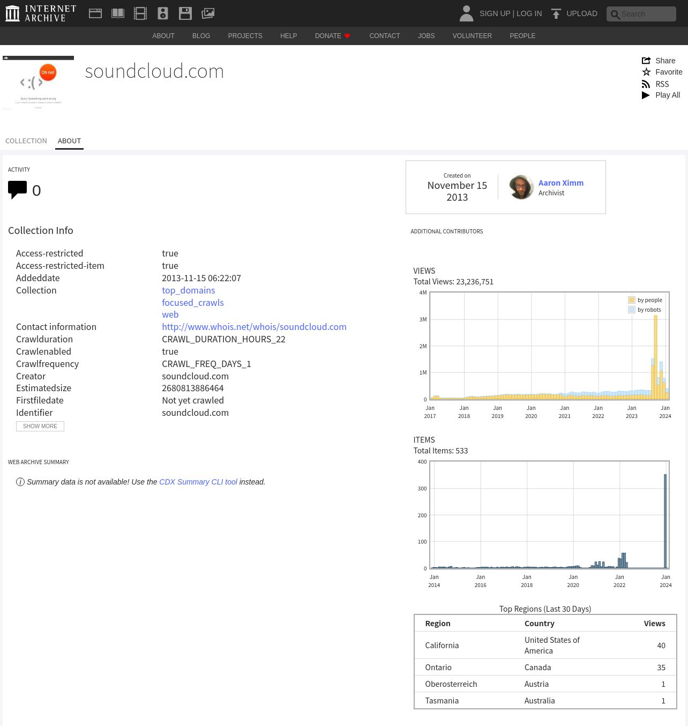Click the Addeddate value 2013-11-15 06:22:07
688x726 pixels.
(201, 278)
